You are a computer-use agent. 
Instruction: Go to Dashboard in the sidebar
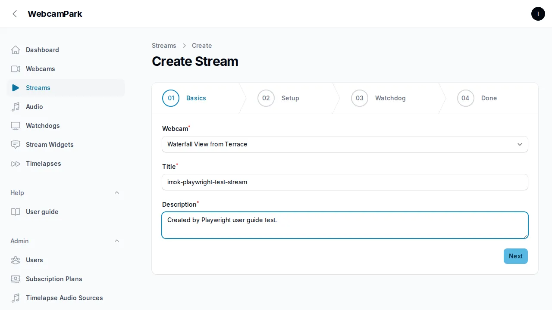tap(66, 50)
